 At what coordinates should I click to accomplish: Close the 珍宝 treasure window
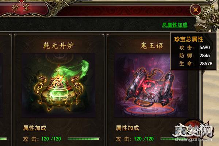[x=196, y=9]
